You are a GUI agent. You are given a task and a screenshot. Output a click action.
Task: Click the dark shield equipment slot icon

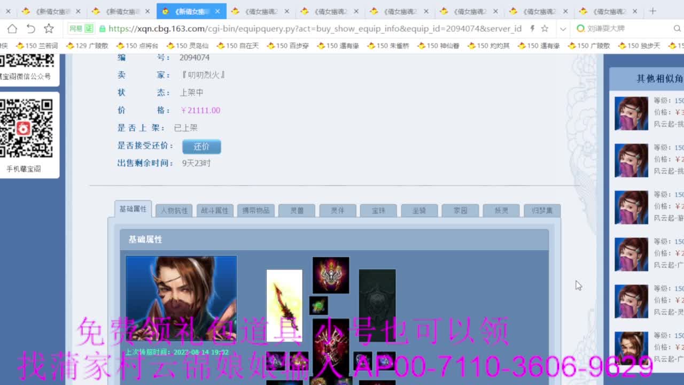pyautogui.click(x=377, y=305)
